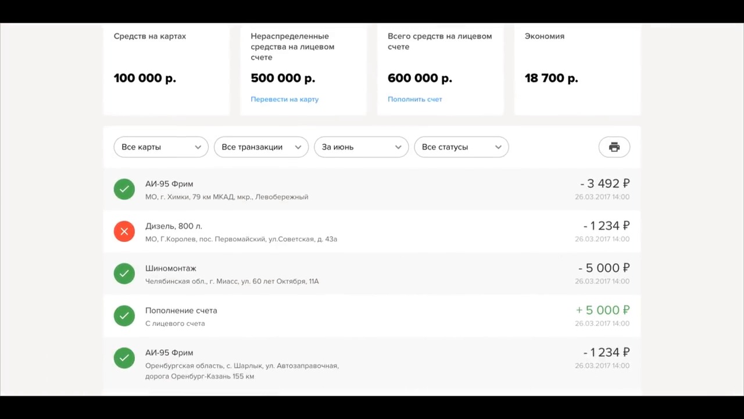Viewport: 744px width, 419px height.
Task: Click the Перевести на карту link
Action: (x=284, y=100)
